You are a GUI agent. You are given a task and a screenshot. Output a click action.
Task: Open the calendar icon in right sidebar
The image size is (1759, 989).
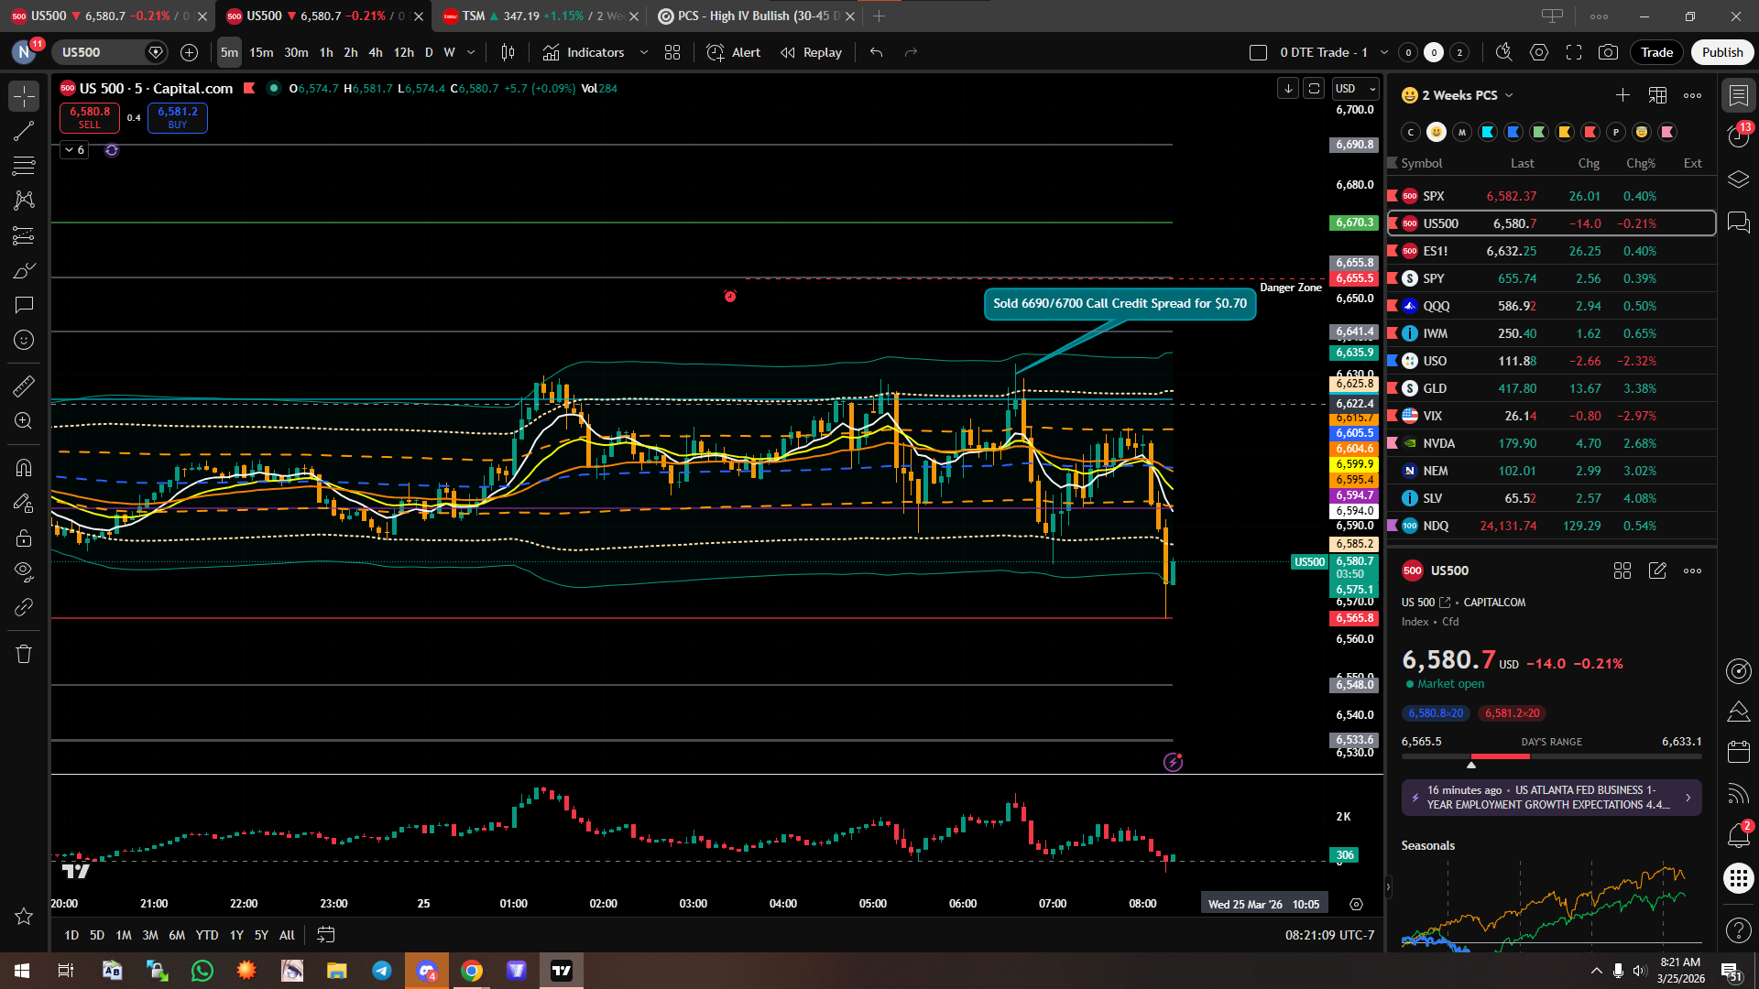[x=1738, y=753]
